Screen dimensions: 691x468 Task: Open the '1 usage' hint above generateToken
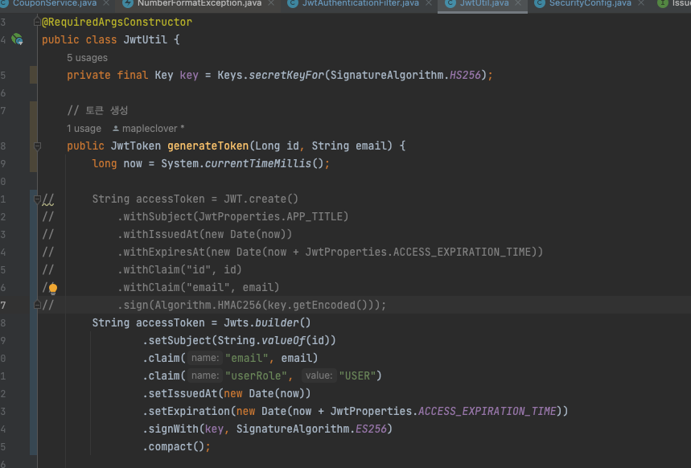[x=84, y=129]
